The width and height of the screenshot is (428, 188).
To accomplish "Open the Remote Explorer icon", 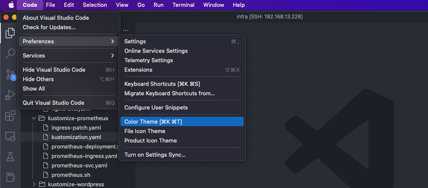I will click(x=10, y=136).
